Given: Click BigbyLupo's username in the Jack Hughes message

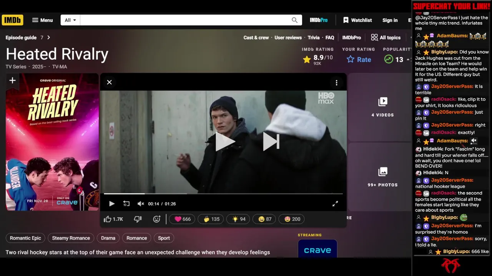Looking at the screenshot, I should (444, 52).
